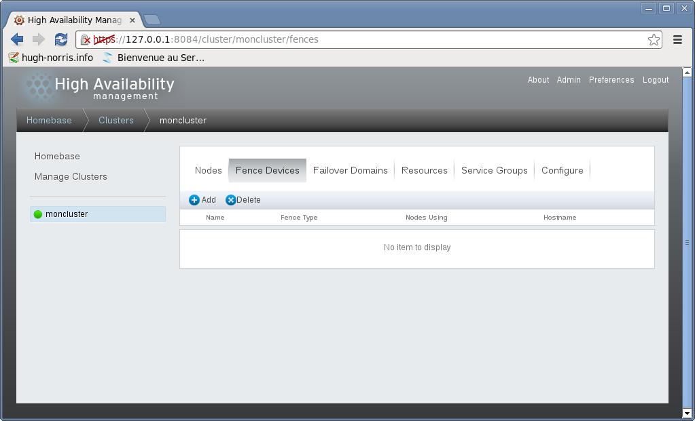The image size is (695, 421).
Task: Bookmark this page with the star icon
Action: click(x=654, y=39)
